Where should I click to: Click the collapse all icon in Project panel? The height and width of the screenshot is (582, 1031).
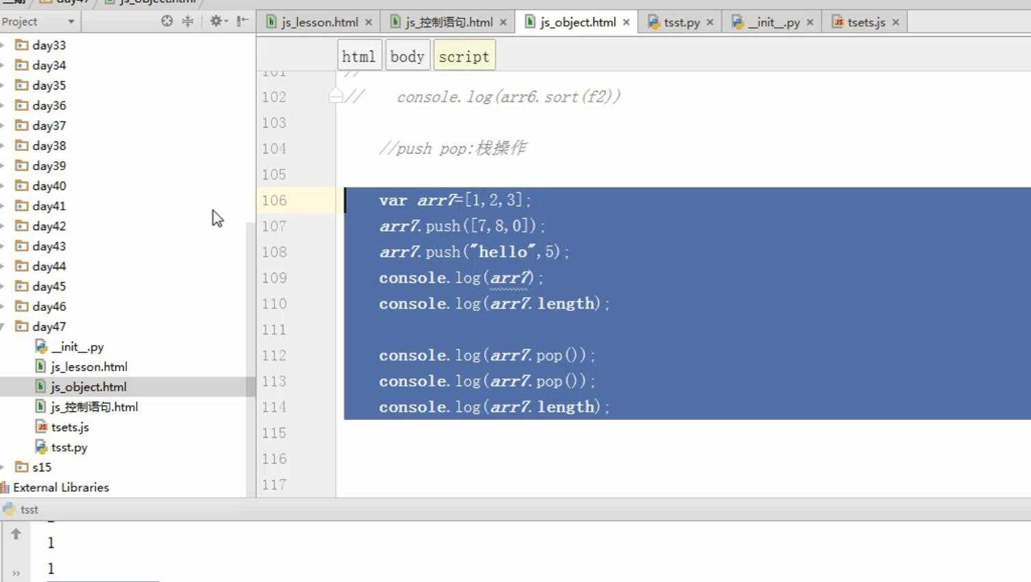(x=188, y=21)
